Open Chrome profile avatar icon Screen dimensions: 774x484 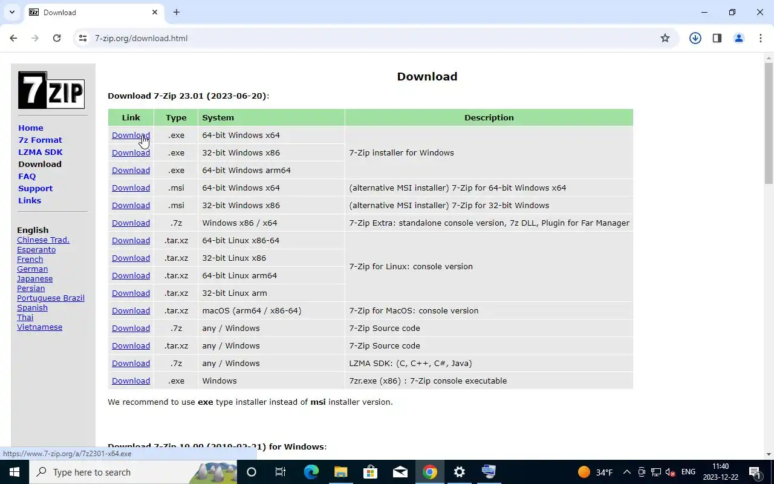click(739, 38)
